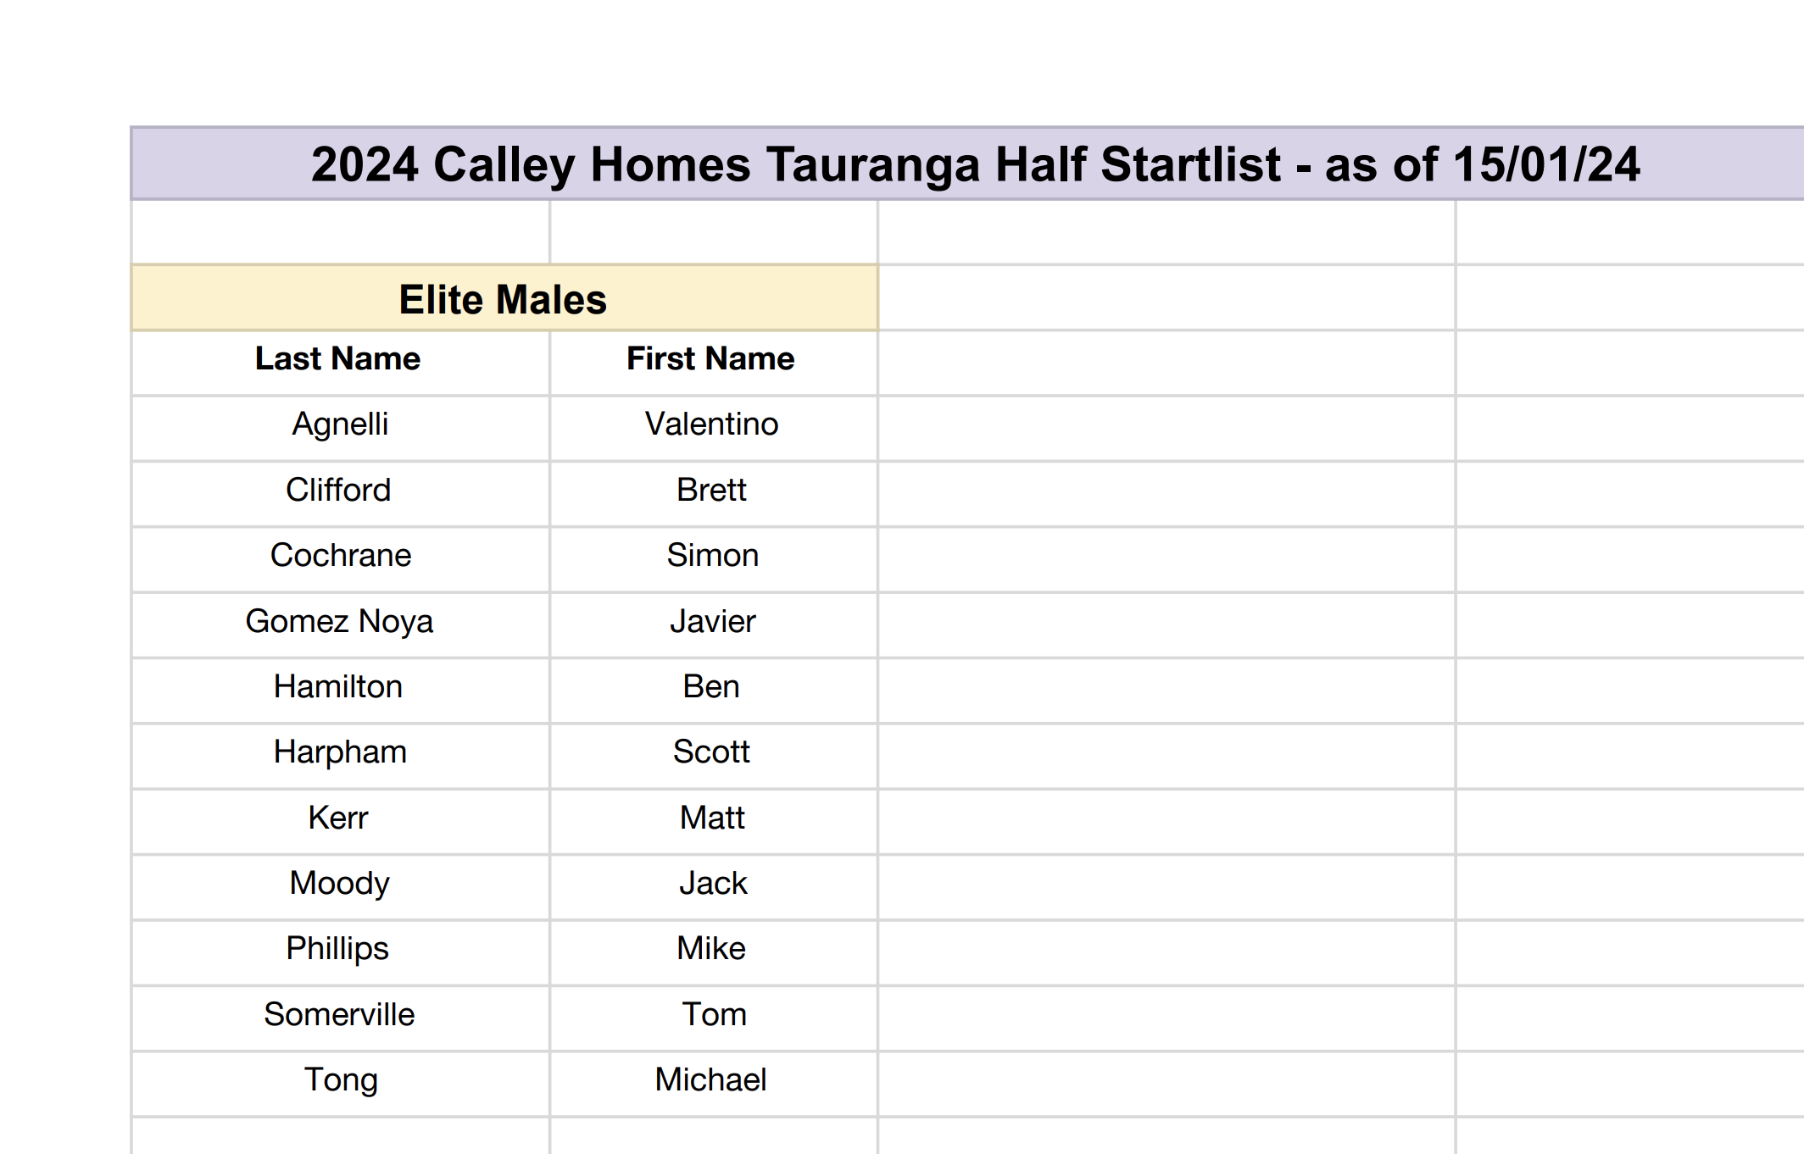Click the First Name column header
Screen dimensions: 1804x1154
710,359
